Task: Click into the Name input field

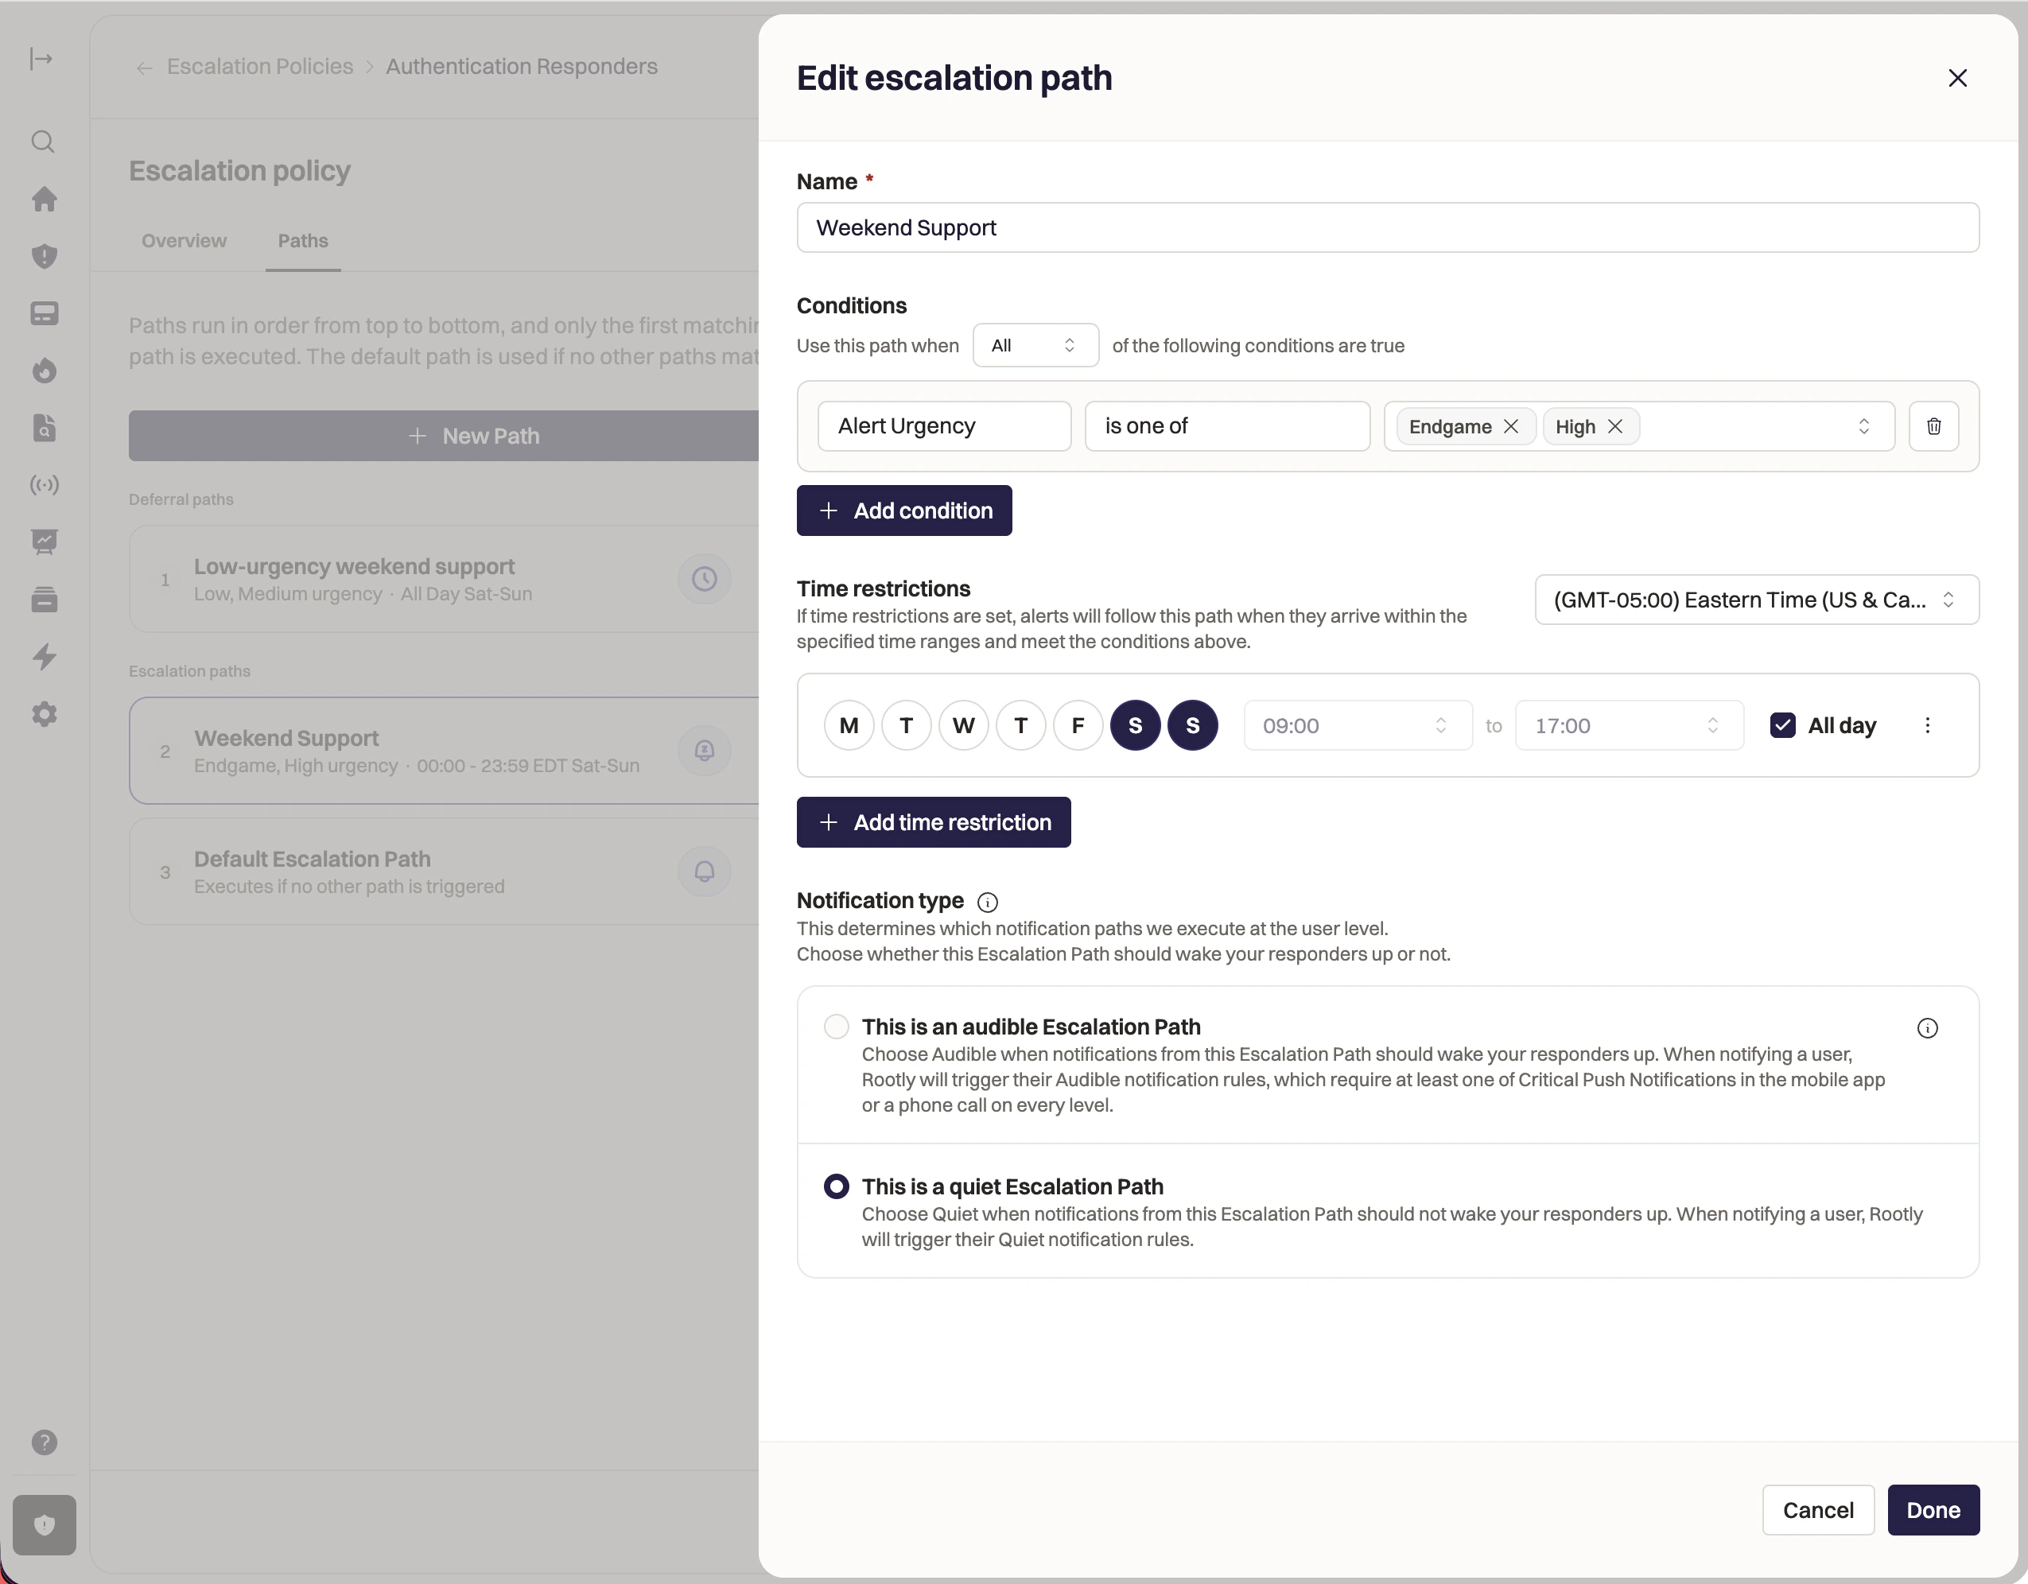Action: (x=1387, y=227)
